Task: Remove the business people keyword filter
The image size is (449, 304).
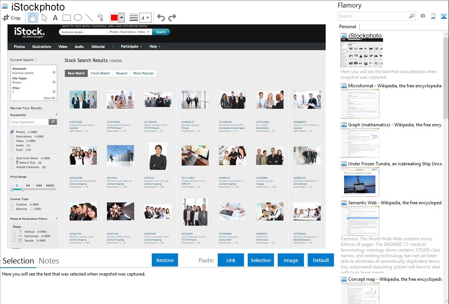Action: [54, 72]
